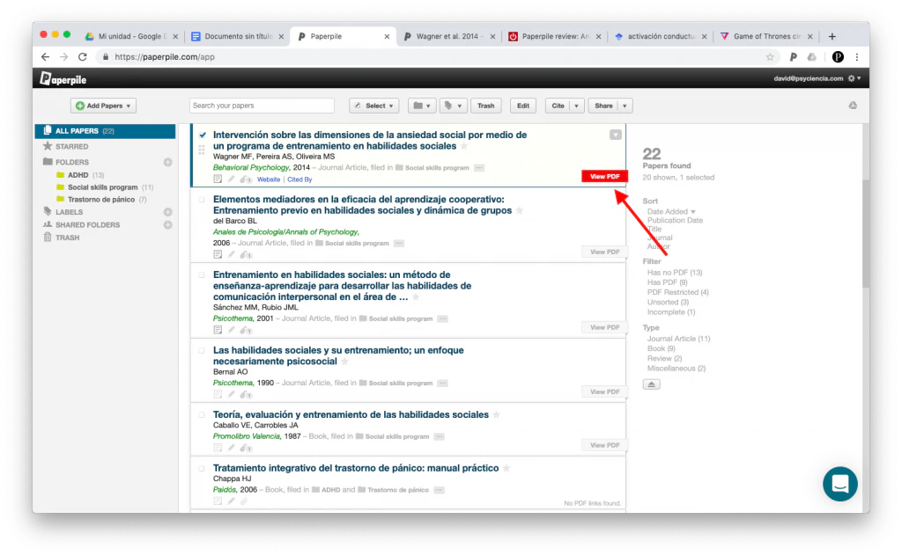Click attachment paperclip icon for del Barco paper
902x556 pixels.
[x=245, y=254]
